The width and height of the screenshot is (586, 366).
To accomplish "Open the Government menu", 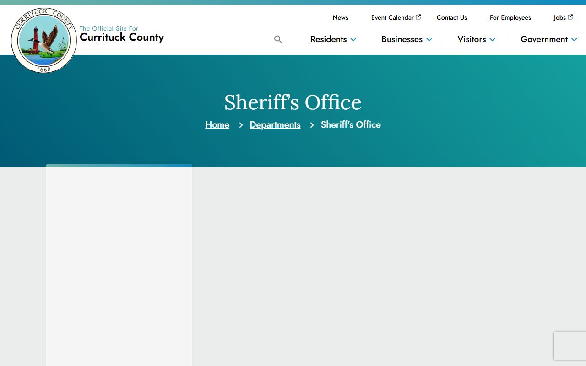I will pos(544,39).
